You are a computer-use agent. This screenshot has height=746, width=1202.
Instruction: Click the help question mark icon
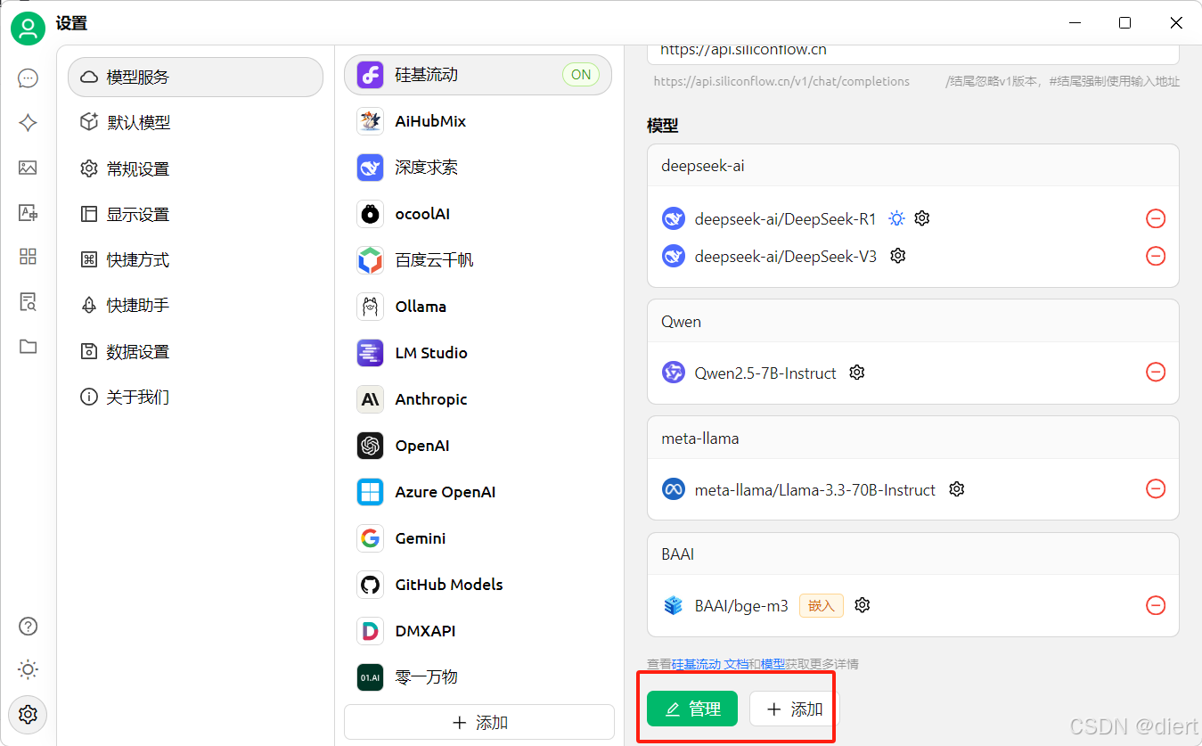point(29,626)
